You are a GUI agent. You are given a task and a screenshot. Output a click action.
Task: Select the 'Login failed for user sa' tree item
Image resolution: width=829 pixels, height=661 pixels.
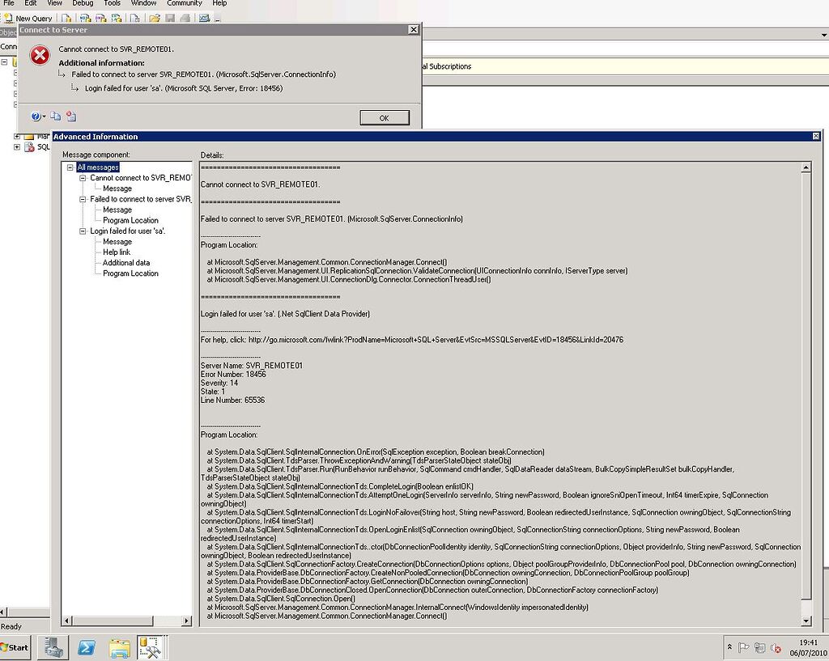[126, 231]
